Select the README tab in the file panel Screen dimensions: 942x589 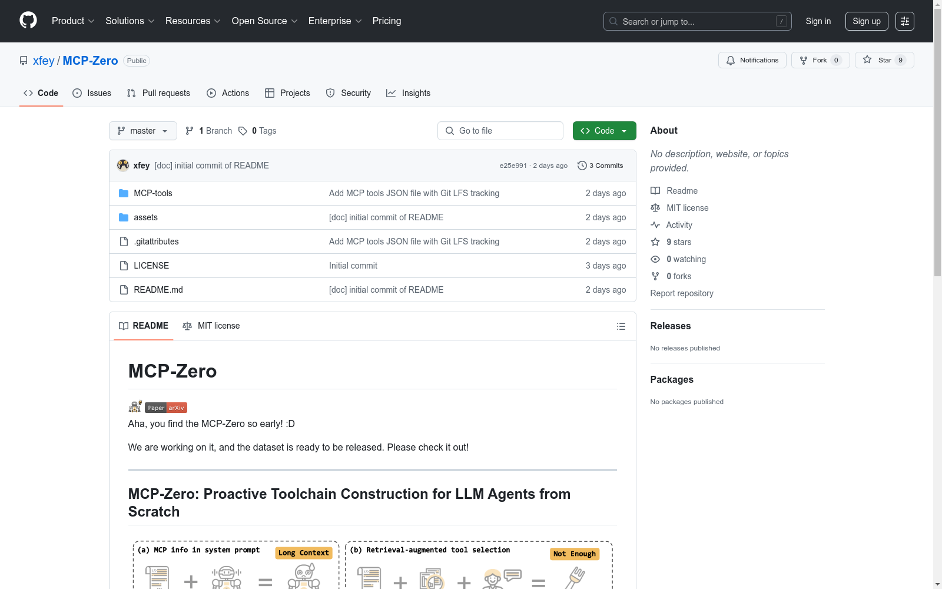point(144,326)
